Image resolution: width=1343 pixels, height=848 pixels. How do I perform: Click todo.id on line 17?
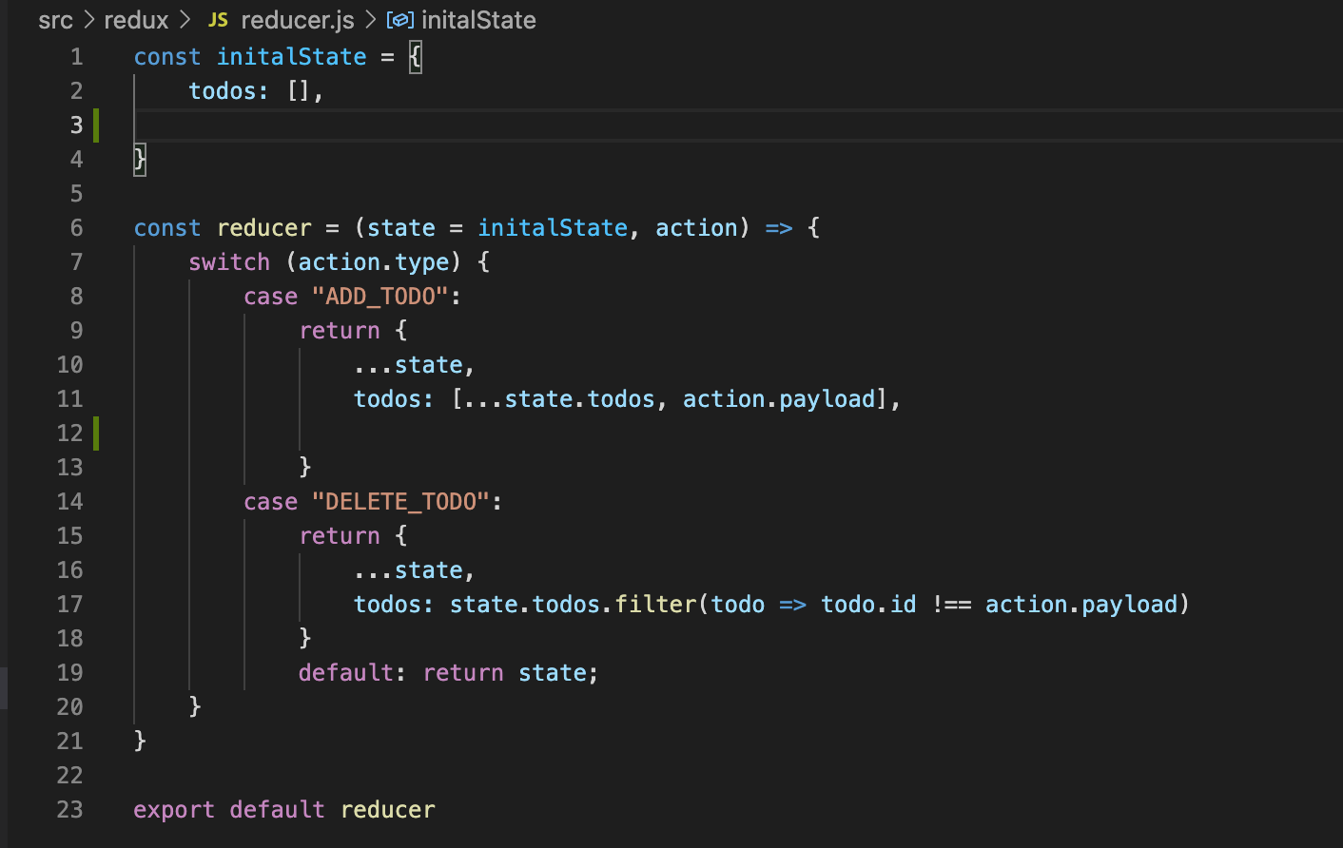pos(868,605)
